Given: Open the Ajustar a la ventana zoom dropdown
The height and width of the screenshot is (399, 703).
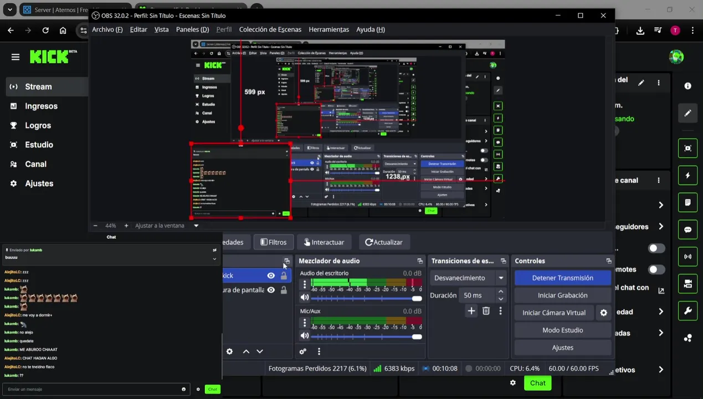Looking at the screenshot, I should click(x=196, y=226).
